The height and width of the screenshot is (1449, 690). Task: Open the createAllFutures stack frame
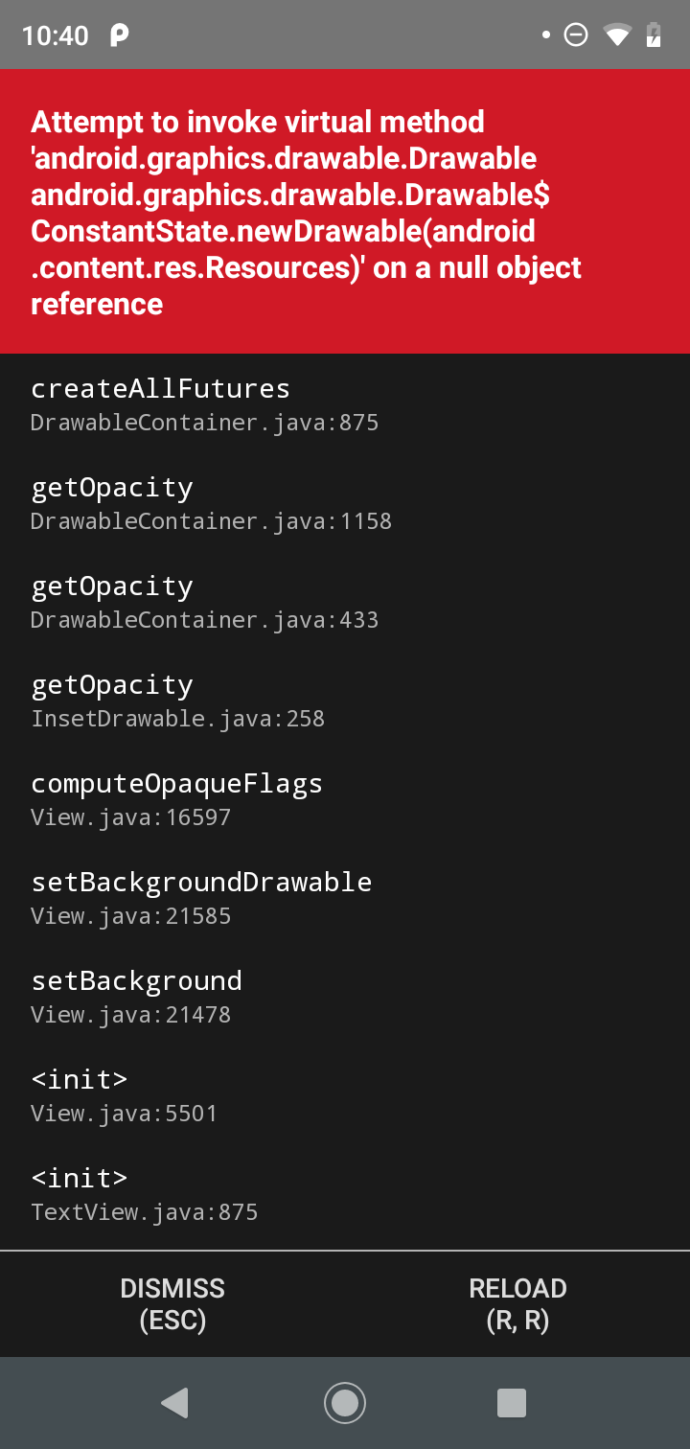coord(160,402)
